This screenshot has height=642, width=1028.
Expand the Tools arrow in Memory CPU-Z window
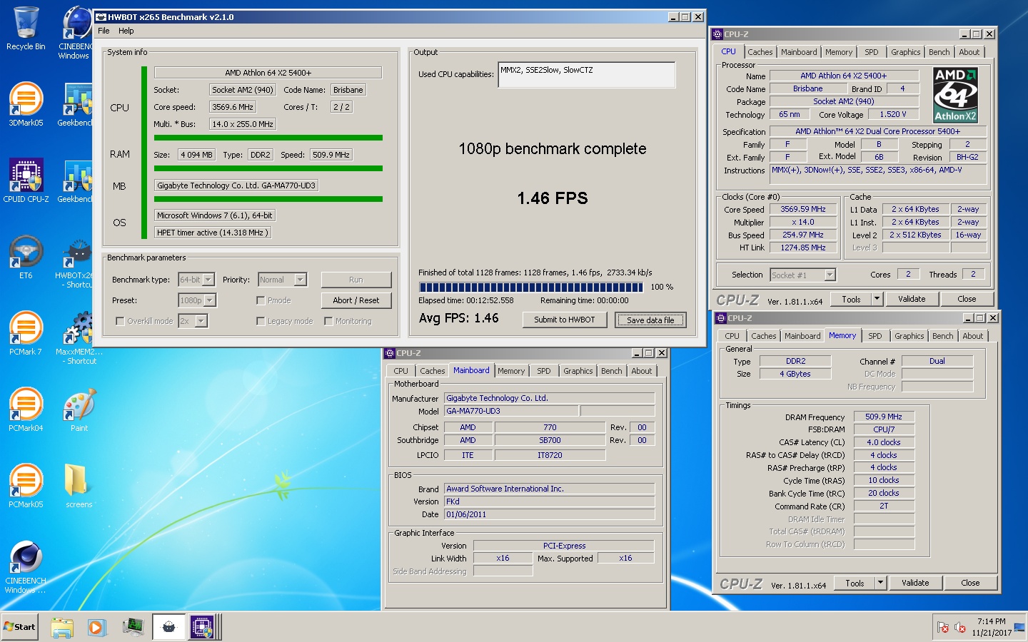pos(880,583)
